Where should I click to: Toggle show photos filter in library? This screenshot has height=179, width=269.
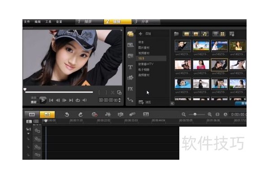tap(195, 34)
